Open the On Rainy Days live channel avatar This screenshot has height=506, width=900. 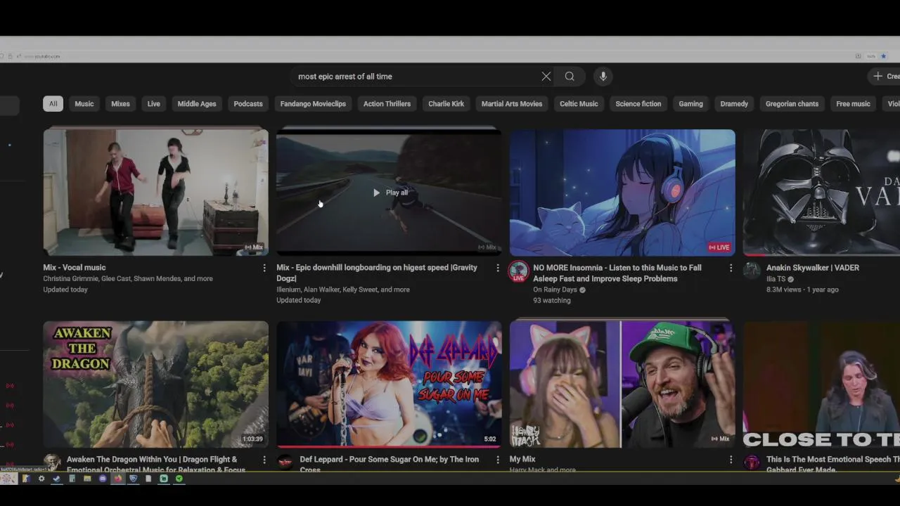[x=518, y=271]
